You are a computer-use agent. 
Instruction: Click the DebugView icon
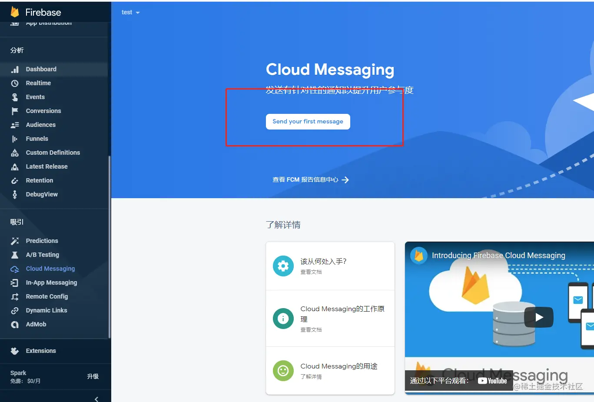(x=15, y=194)
